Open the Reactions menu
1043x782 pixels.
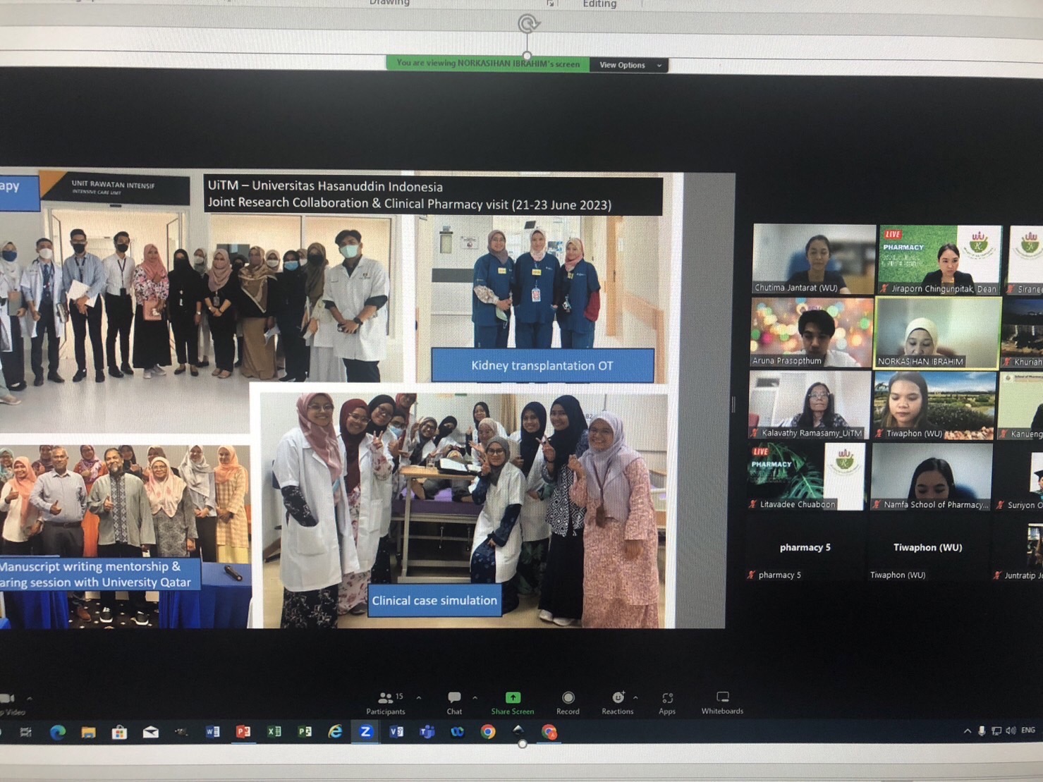pyautogui.click(x=617, y=698)
